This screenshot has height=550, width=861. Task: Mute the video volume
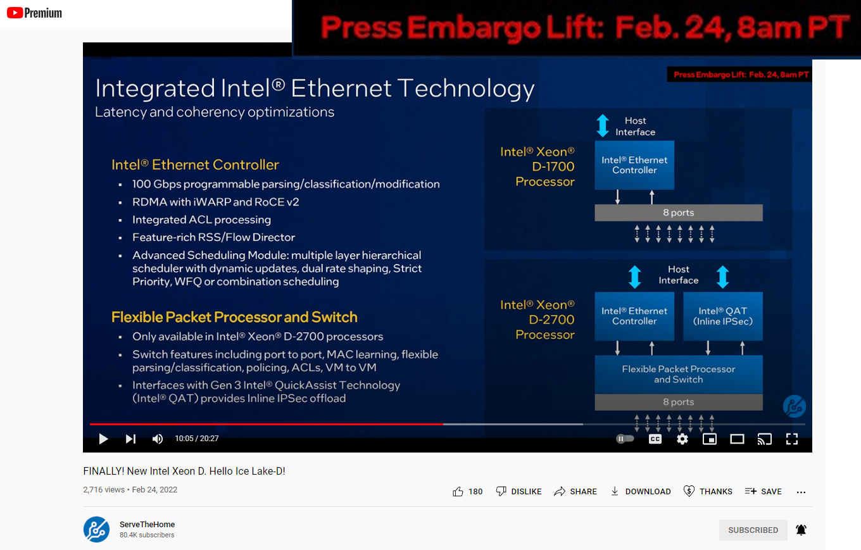pyautogui.click(x=158, y=439)
